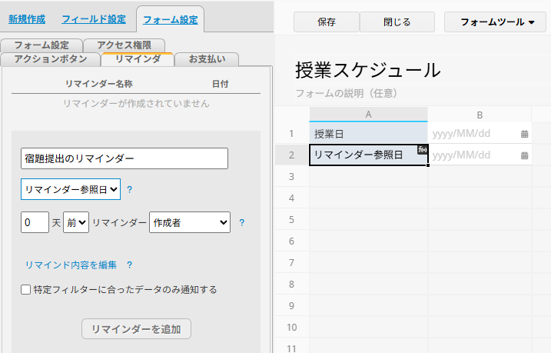The image size is (551, 353).
Task: Open the リマインダー参照日 date field dropdown
Action: 71,188
